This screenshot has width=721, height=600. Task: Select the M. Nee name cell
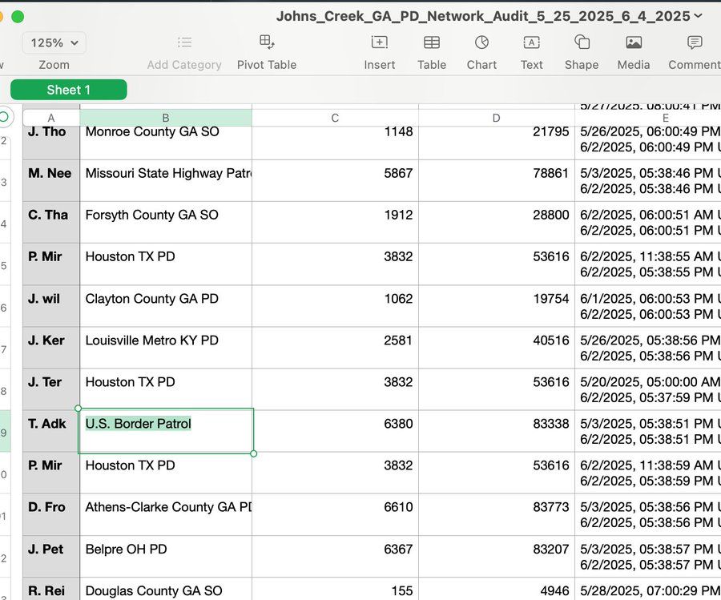[51, 181]
